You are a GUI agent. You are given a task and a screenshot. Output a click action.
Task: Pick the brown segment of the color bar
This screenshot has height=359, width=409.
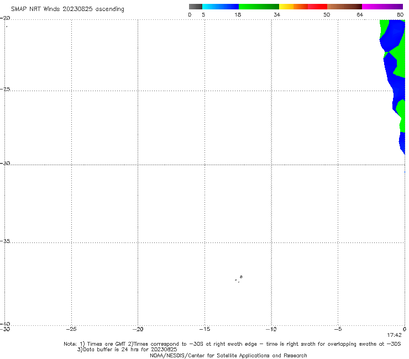coord(344,7)
